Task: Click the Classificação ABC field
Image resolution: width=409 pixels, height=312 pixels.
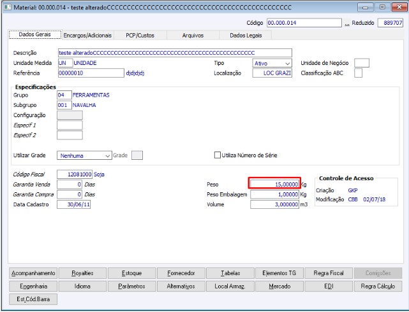Action: tap(358, 73)
